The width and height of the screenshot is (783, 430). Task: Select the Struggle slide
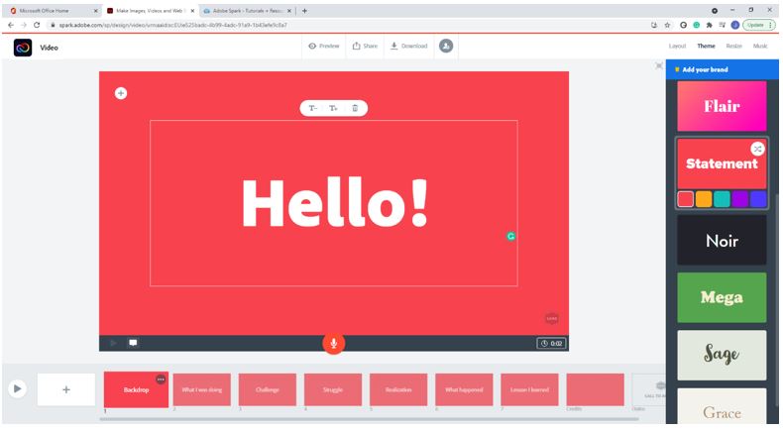(x=333, y=389)
